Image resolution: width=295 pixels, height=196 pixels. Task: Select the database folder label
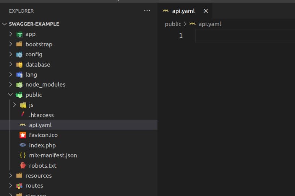click(38, 65)
